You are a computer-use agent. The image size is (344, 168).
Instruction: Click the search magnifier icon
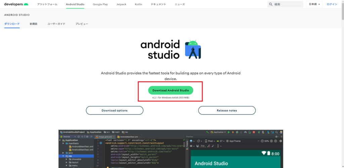(271, 4)
